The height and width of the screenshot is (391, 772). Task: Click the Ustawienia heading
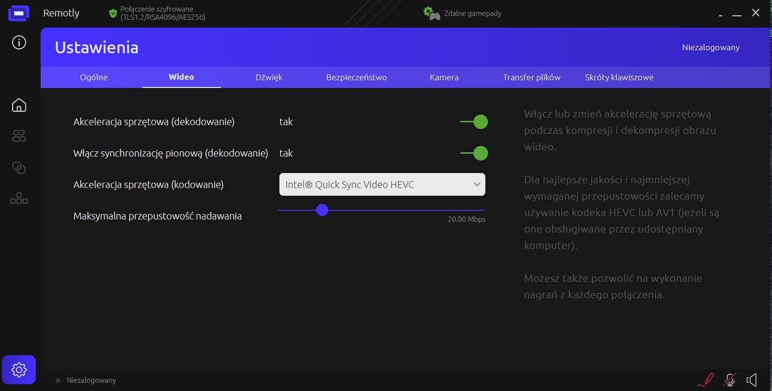96,47
